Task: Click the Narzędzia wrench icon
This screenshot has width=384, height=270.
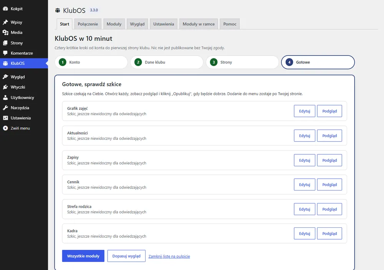Action: pyautogui.click(x=5, y=108)
